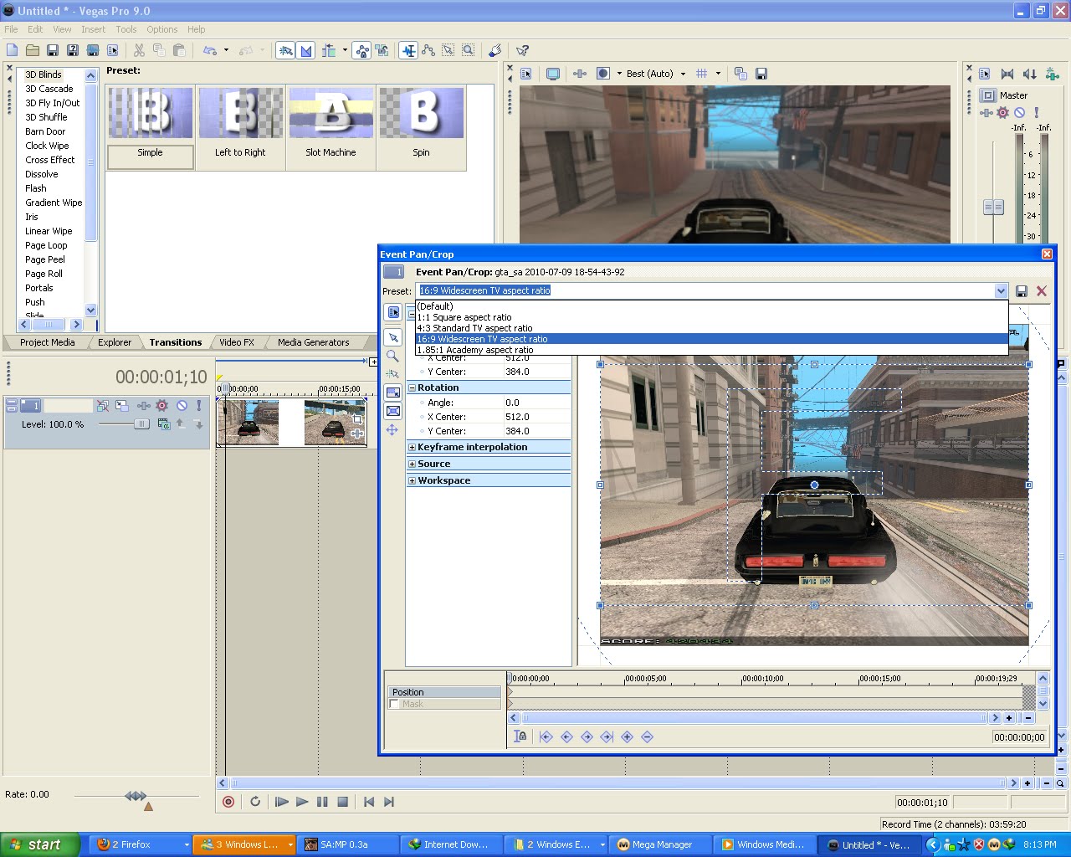The width and height of the screenshot is (1071, 857).
Task: Open the Explorer tab
Action: [115, 342]
